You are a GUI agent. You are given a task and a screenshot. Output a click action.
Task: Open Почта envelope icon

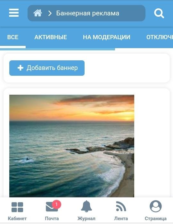(x=52, y=207)
